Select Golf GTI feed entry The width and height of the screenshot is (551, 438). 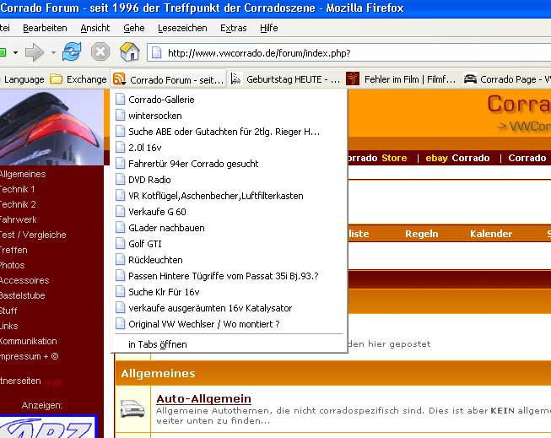(229, 244)
